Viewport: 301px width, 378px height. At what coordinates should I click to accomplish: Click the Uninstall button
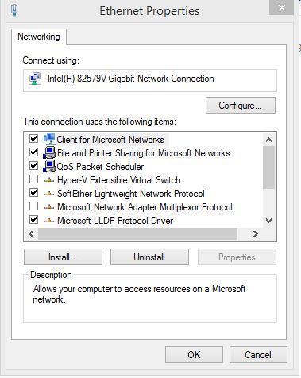pos(149,257)
